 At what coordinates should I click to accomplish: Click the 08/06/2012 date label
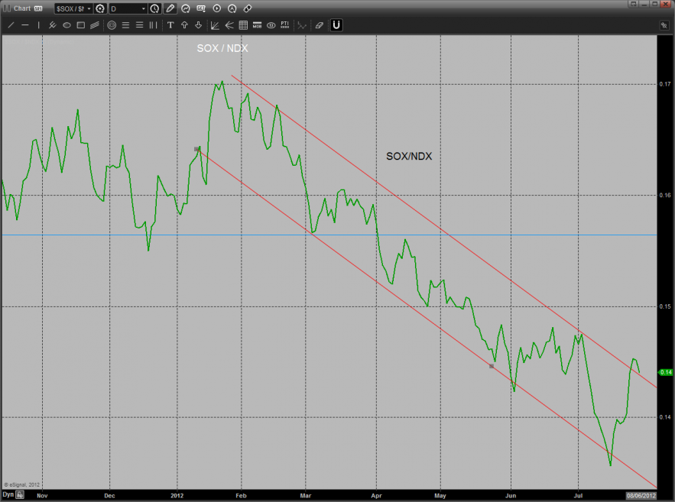(641, 495)
